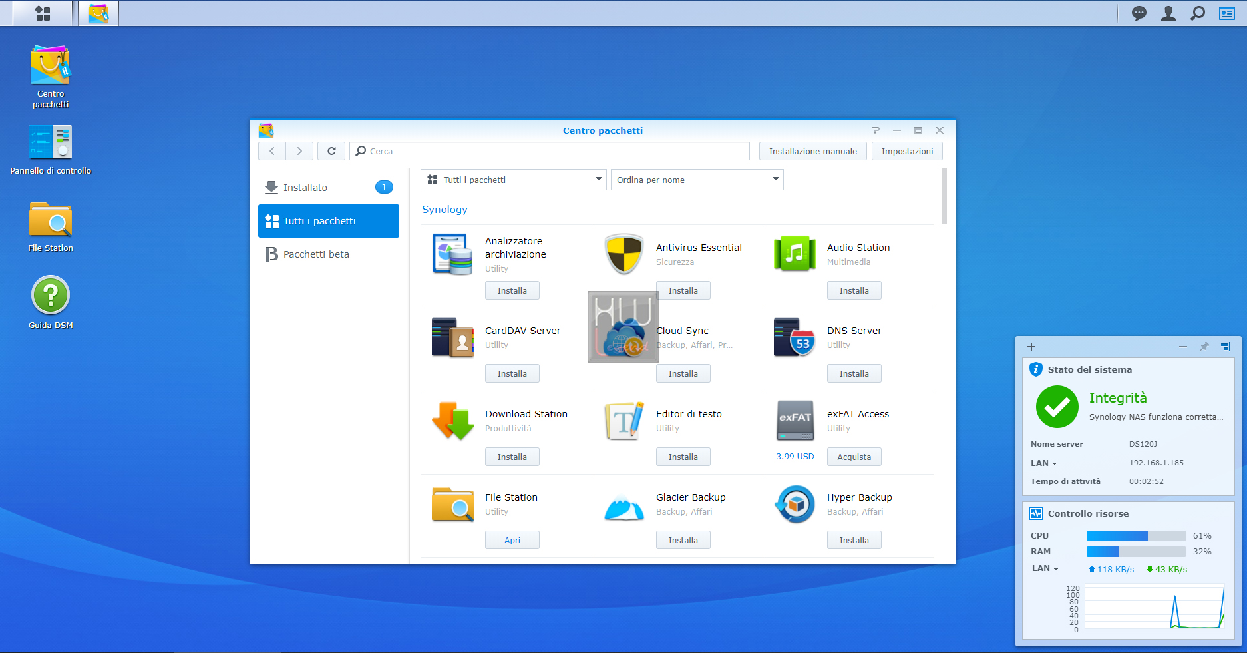Screen dimensions: 1247x653
Task: Install Antivirus Essential
Action: coord(683,291)
